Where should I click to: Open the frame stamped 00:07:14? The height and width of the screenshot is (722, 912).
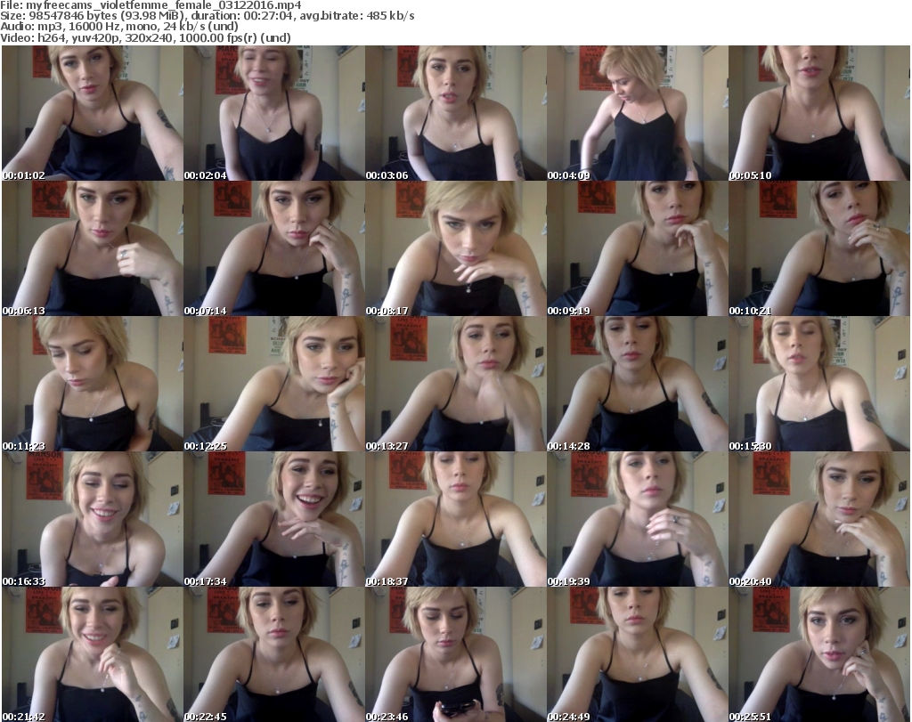click(274, 248)
